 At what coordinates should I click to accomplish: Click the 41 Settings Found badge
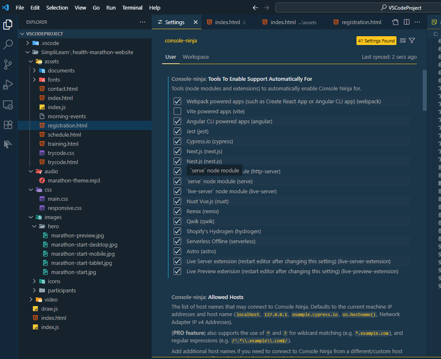[x=376, y=41]
